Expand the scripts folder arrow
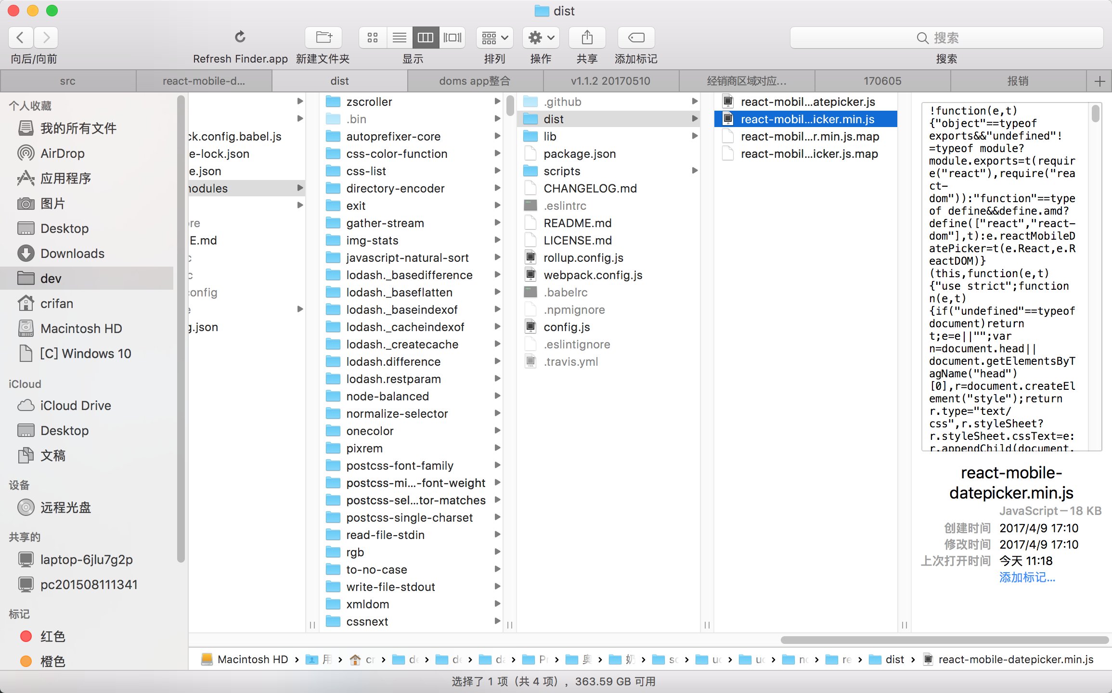 tap(695, 171)
